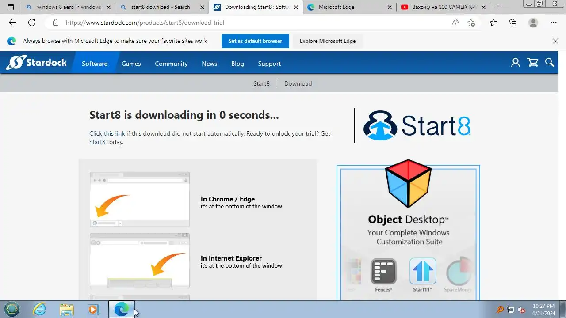View site information lock icon
The image size is (566, 318).
pyautogui.click(x=55, y=23)
